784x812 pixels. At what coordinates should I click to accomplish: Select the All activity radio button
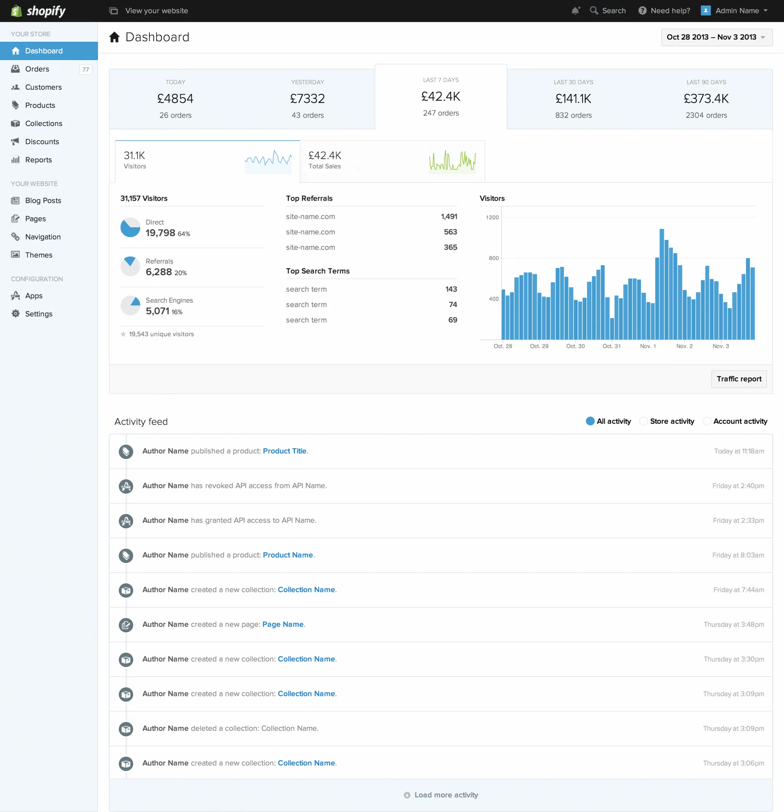click(x=590, y=421)
